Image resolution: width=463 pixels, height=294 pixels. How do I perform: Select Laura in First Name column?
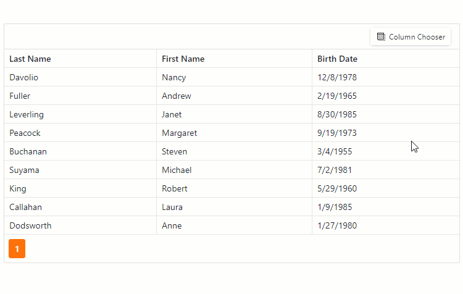tap(172, 208)
